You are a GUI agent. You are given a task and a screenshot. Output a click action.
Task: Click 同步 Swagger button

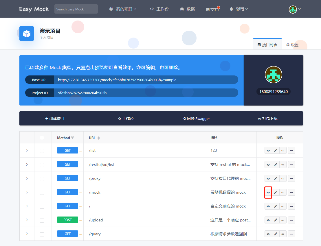[197, 119]
